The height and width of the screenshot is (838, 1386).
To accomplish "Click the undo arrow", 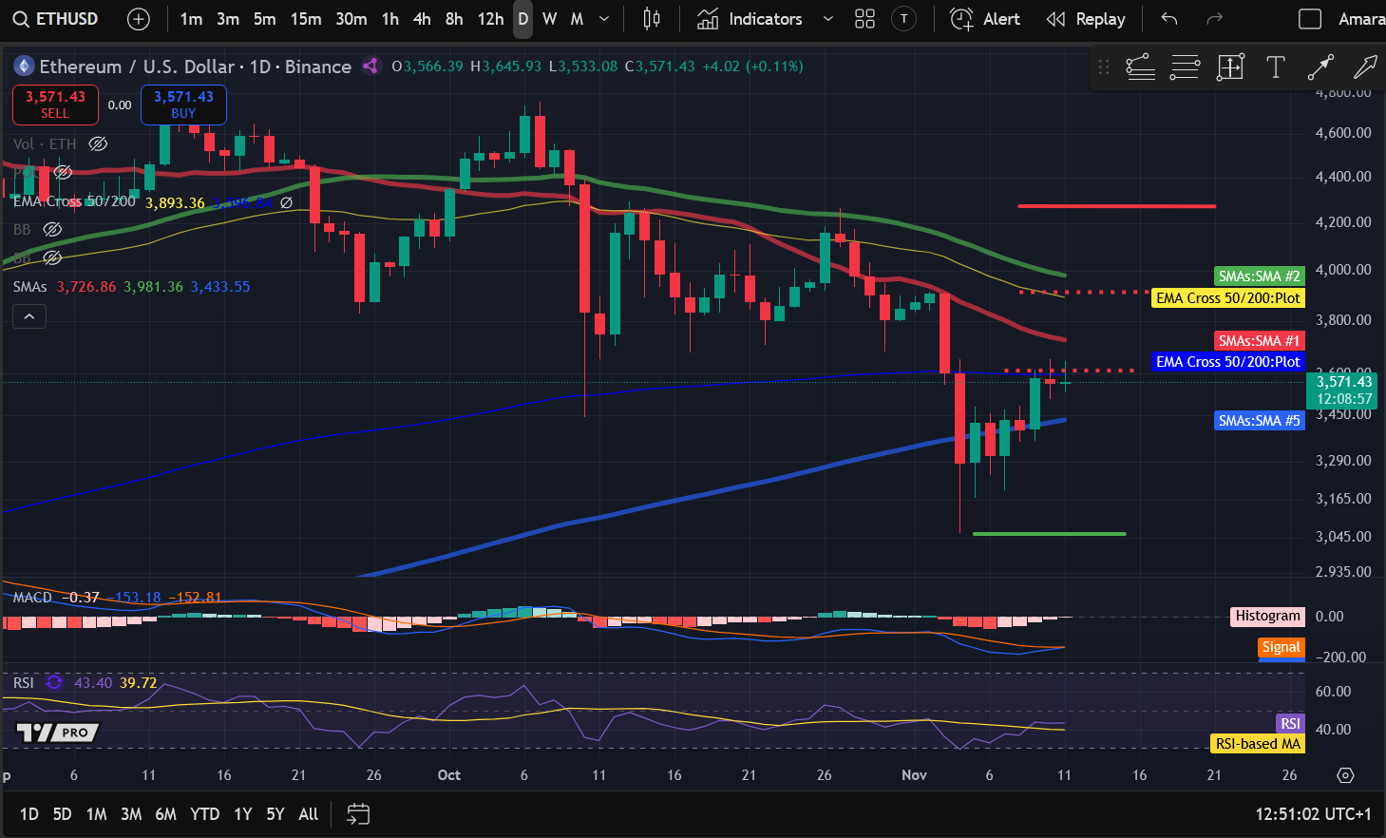I will (1168, 18).
